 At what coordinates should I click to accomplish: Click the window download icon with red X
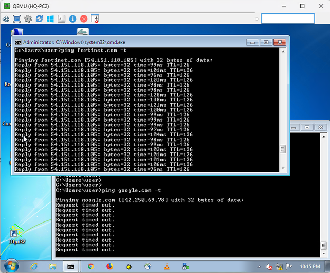coord(95,19)
